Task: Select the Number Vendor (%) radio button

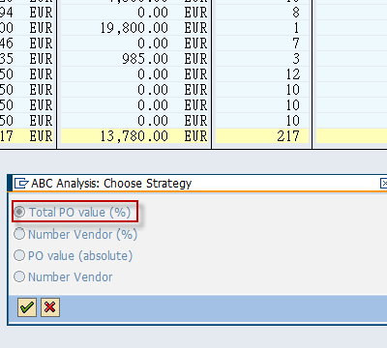Action: click(19, 234)
